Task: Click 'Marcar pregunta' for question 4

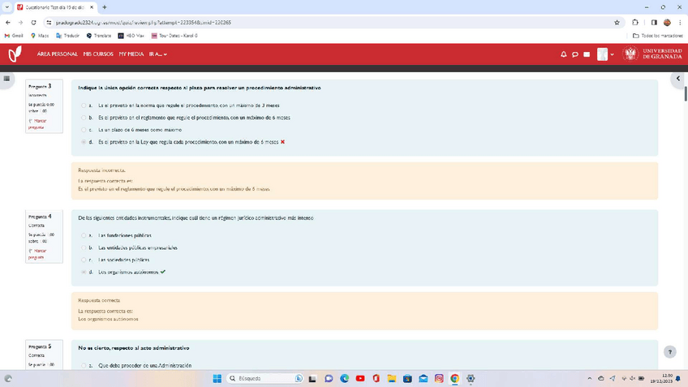Action: [x=38, y=254]
